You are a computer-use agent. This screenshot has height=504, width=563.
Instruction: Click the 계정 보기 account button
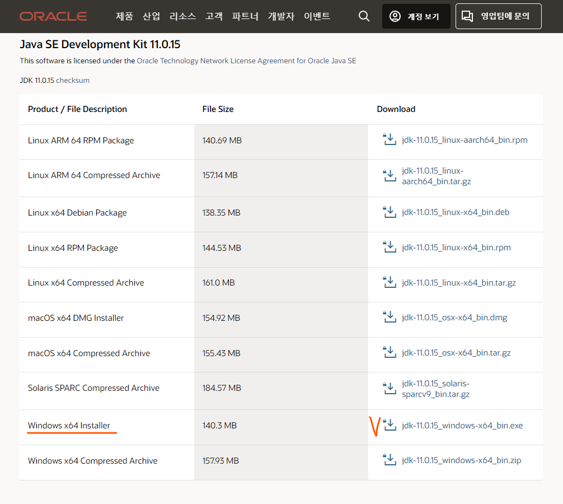(x=416, y=16)
